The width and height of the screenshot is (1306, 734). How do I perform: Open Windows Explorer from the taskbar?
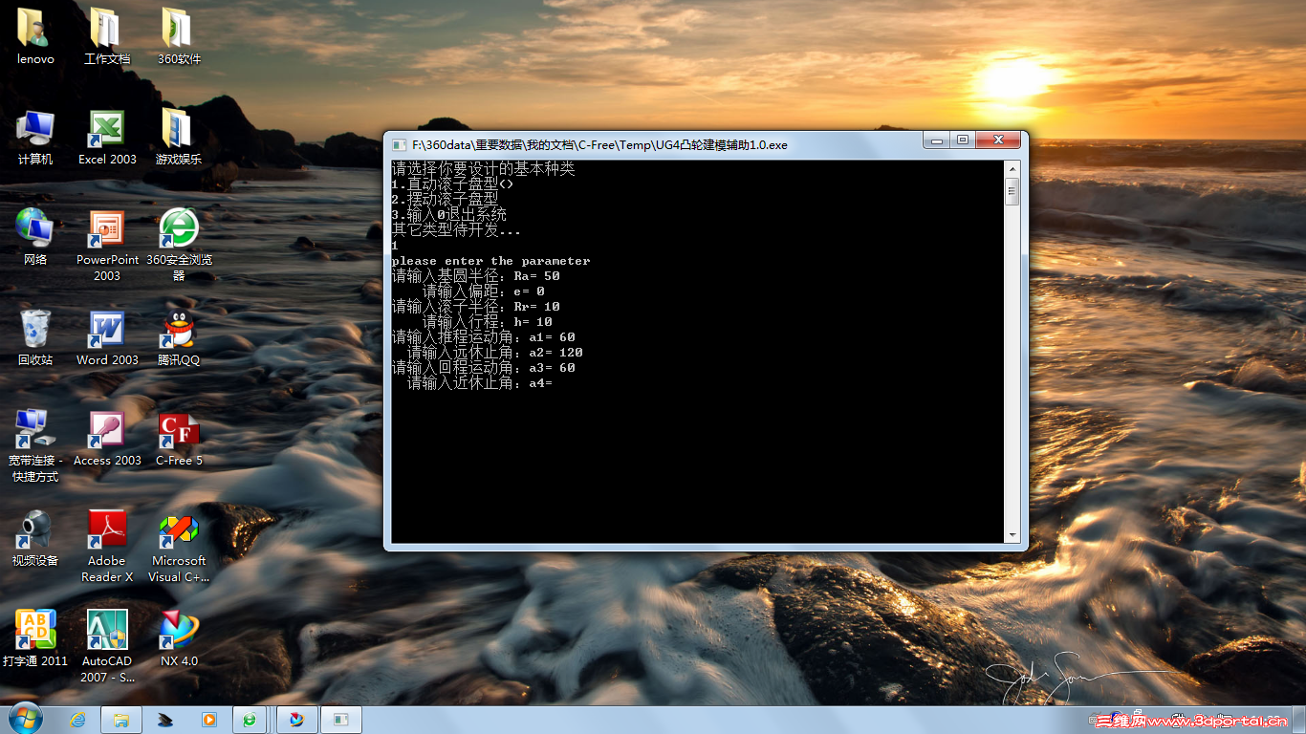(121, 719)
